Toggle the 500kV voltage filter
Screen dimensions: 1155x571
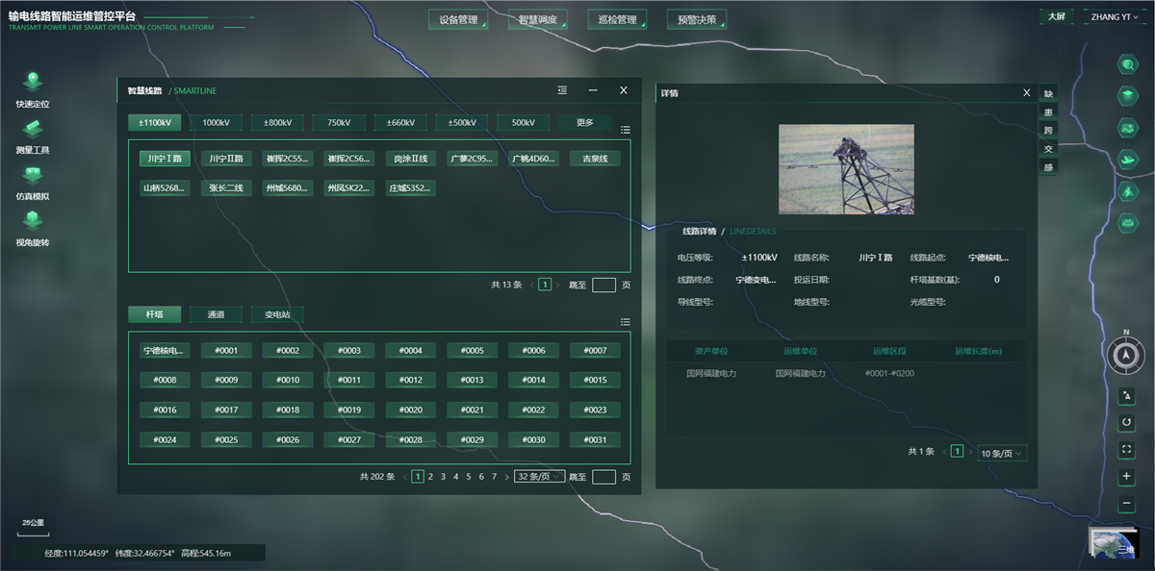coord(523,122)
